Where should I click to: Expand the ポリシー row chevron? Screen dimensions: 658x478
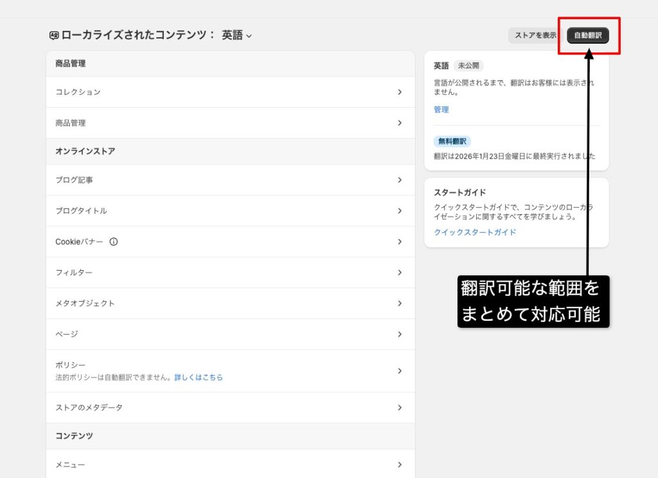(x=400, y=370)
